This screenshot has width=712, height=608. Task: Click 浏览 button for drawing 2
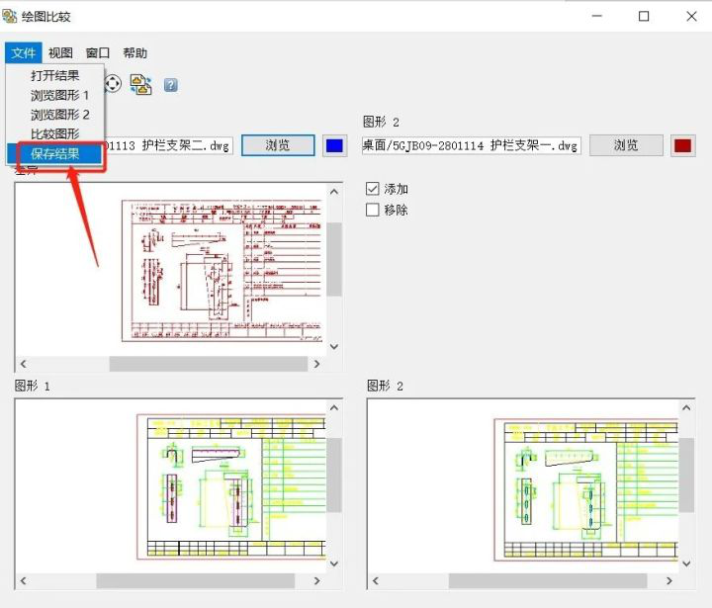point(626,145)
